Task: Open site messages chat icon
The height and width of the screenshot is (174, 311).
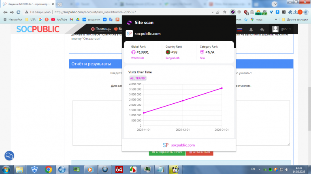Action: (x=262, y=29)
